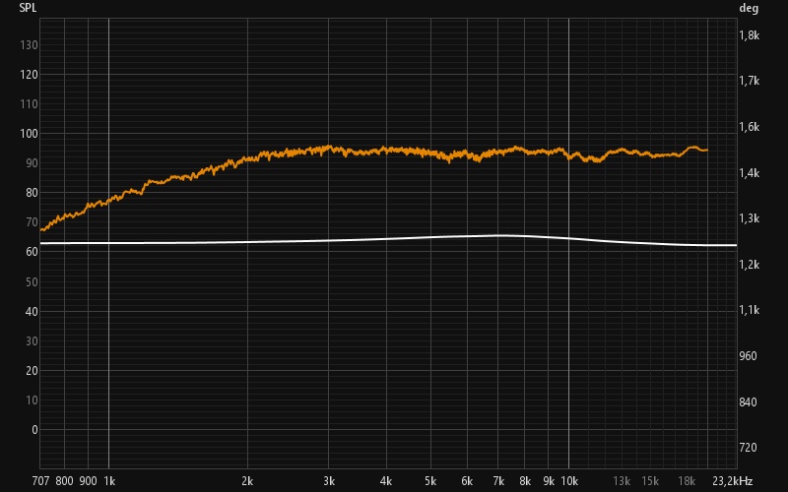Image resolution: width=788 pixels, height=492 pixels.
Task: Click the 1k frequency axis label
Action: point(109,481)
